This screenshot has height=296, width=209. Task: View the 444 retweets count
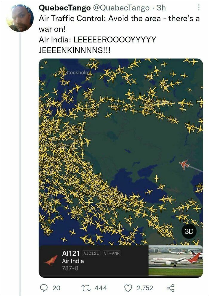(101, 288)
